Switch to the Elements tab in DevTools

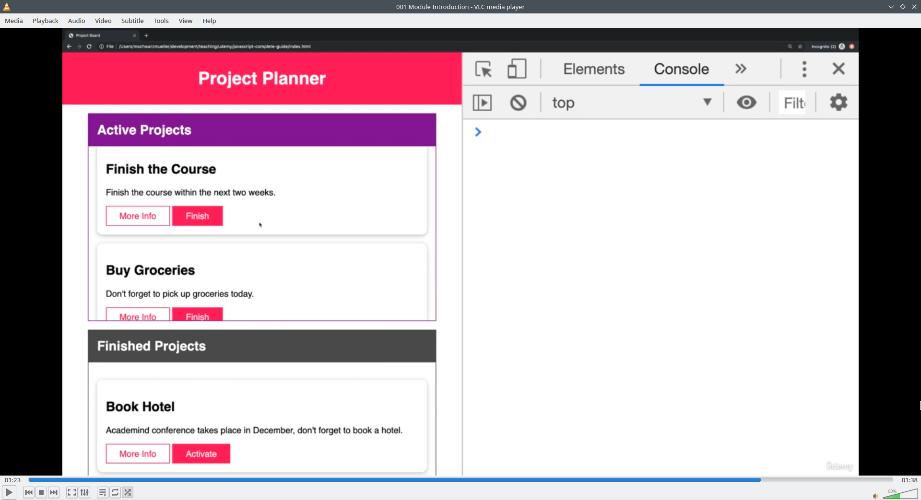(x=594, y=69)
